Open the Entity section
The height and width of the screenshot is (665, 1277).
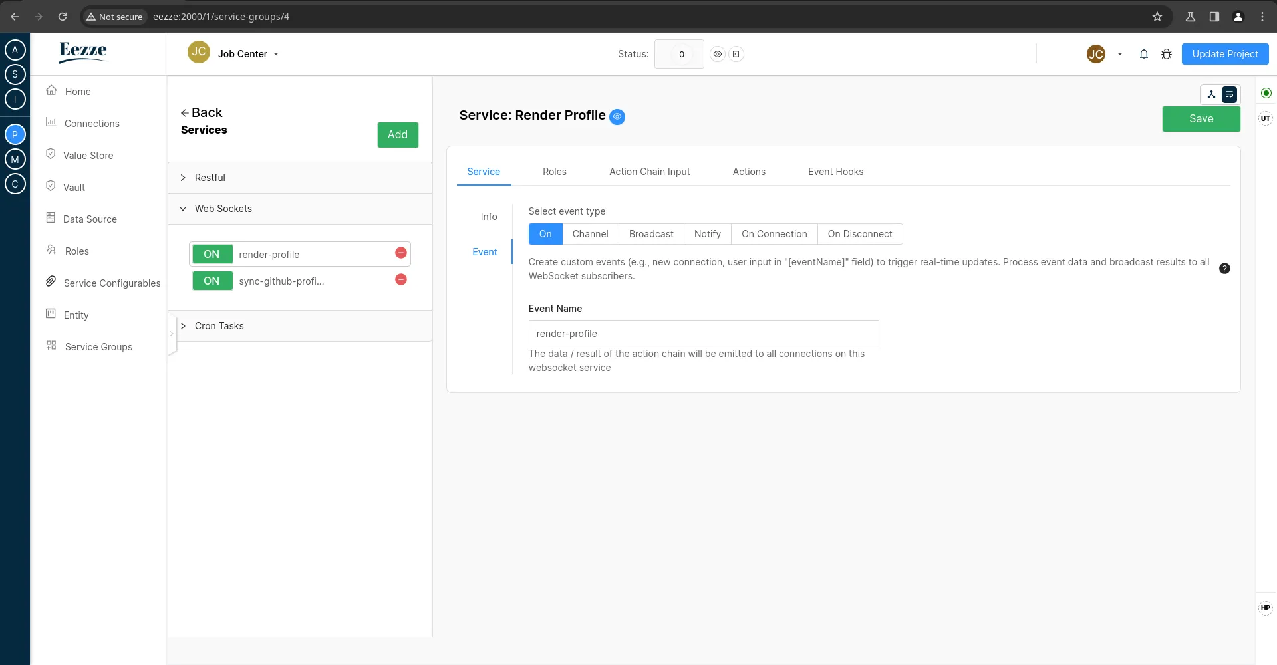pos(76,315)
